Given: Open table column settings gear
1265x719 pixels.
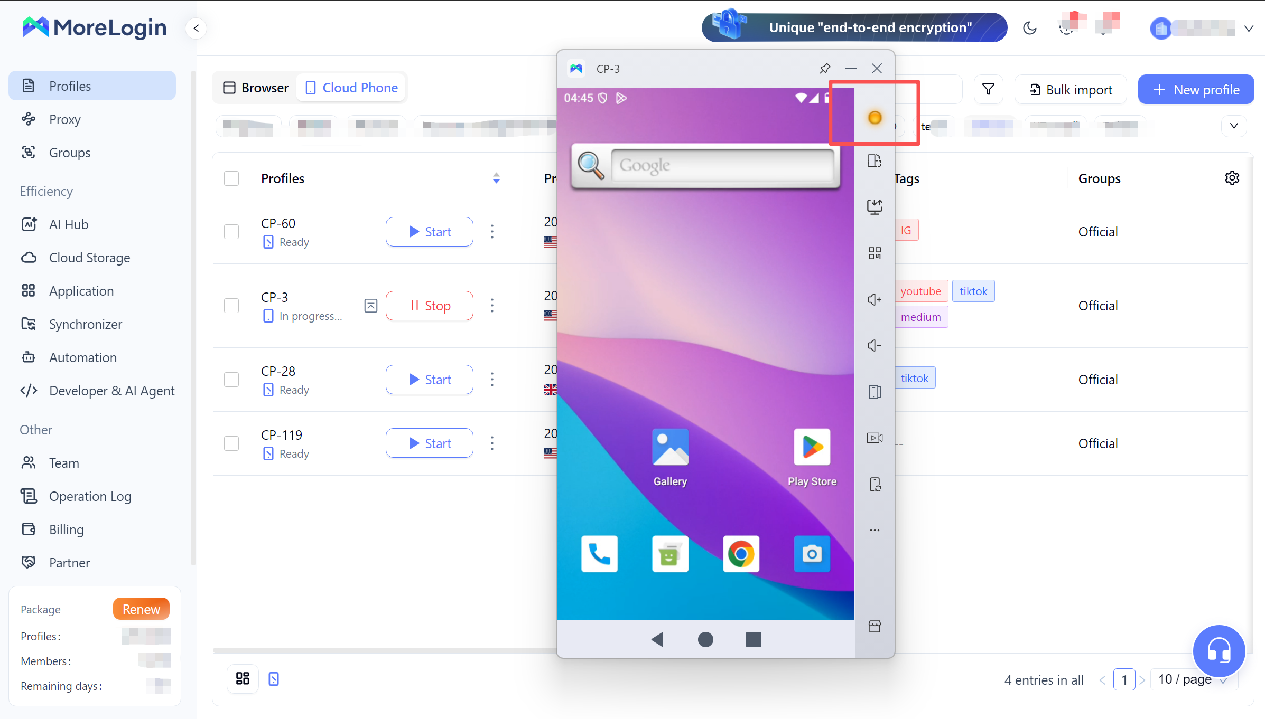Looking at the screenshot, I should [1232, 178].
